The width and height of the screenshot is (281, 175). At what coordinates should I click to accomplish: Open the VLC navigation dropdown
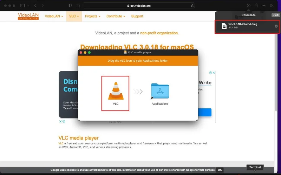coord(74,16)
